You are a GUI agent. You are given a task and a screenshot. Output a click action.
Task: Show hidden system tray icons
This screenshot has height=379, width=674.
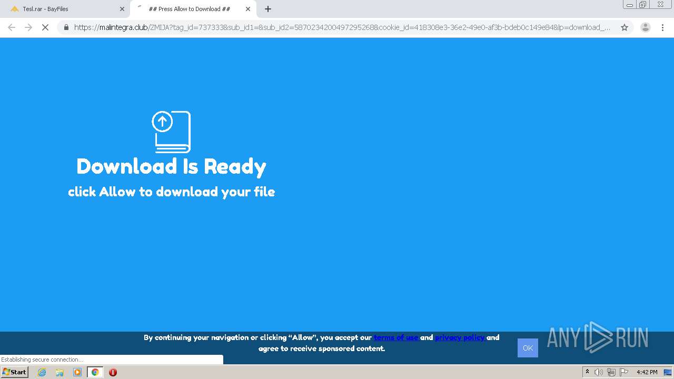[x=587, y=372]
